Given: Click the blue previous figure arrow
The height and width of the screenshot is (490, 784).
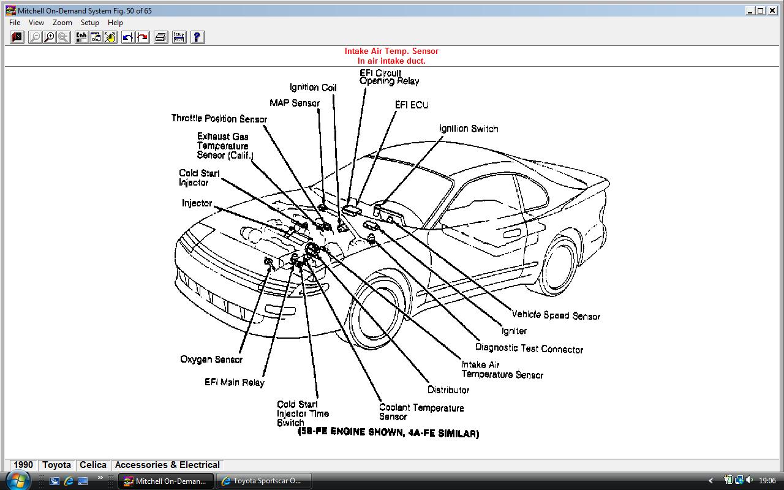Looking at the screenshot, I should (x=128, y=37).
